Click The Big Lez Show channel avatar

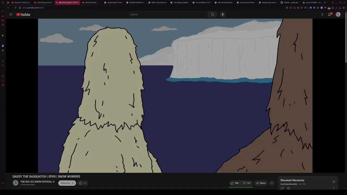coord(16,183)
